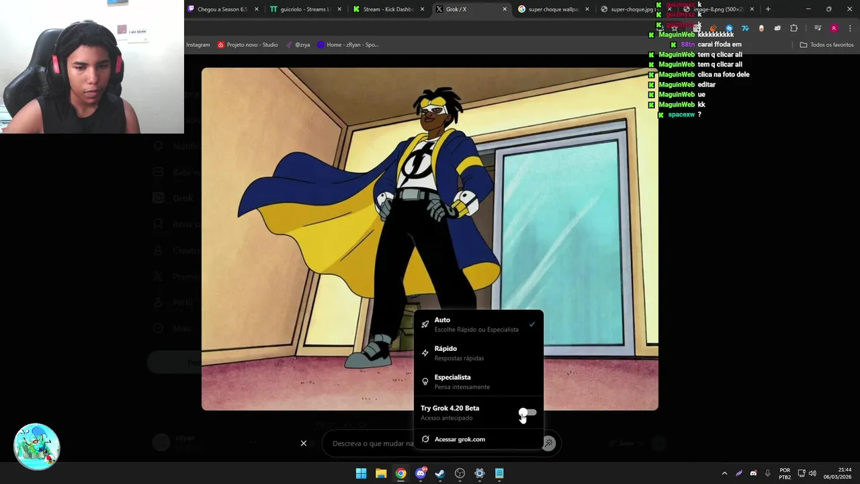Close the 'guicriolo - Streams' tab
The width and height of the screenshot is (860, 484).
(339, 9)
